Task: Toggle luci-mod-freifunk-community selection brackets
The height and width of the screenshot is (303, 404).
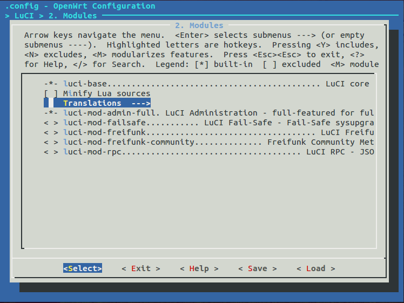Action: (x=51, y=142)
